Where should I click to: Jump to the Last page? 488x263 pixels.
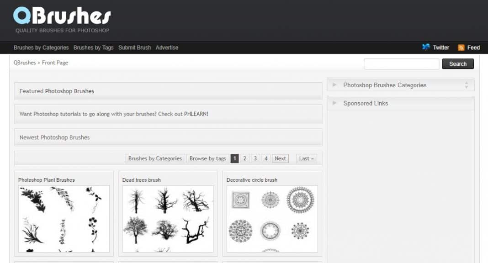click(306, 158)
